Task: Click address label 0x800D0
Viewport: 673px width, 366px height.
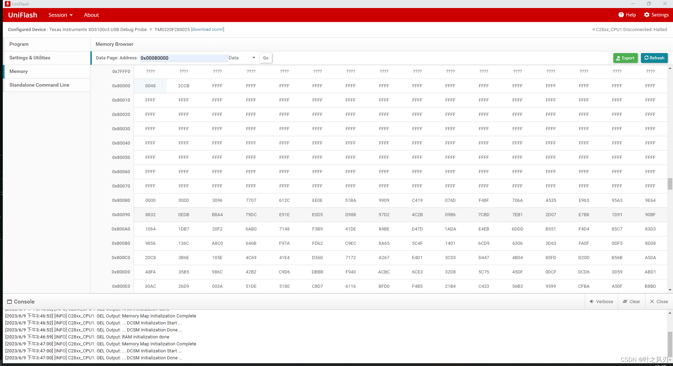Action: 121,272
